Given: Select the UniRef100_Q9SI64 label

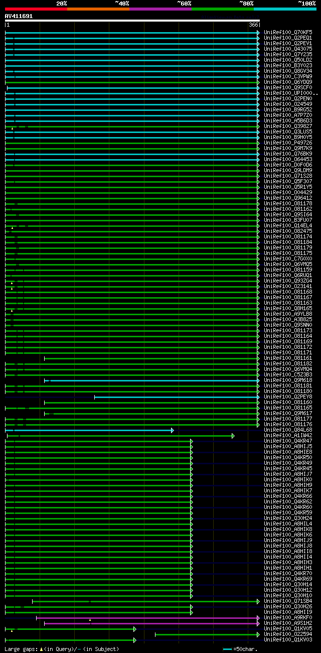Looking at the screenshot, I should pos(288,214).
